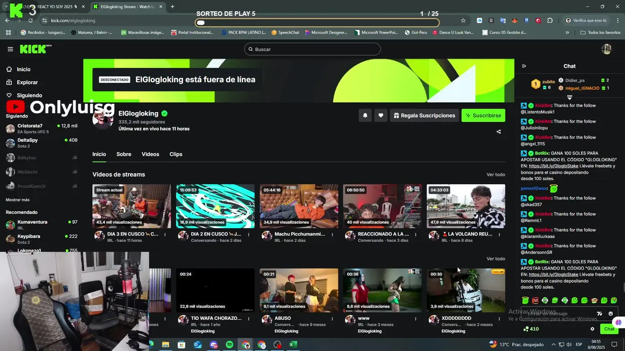Open Spotify from the taskbar
This screenshot has width=625, height=351.
229,345
